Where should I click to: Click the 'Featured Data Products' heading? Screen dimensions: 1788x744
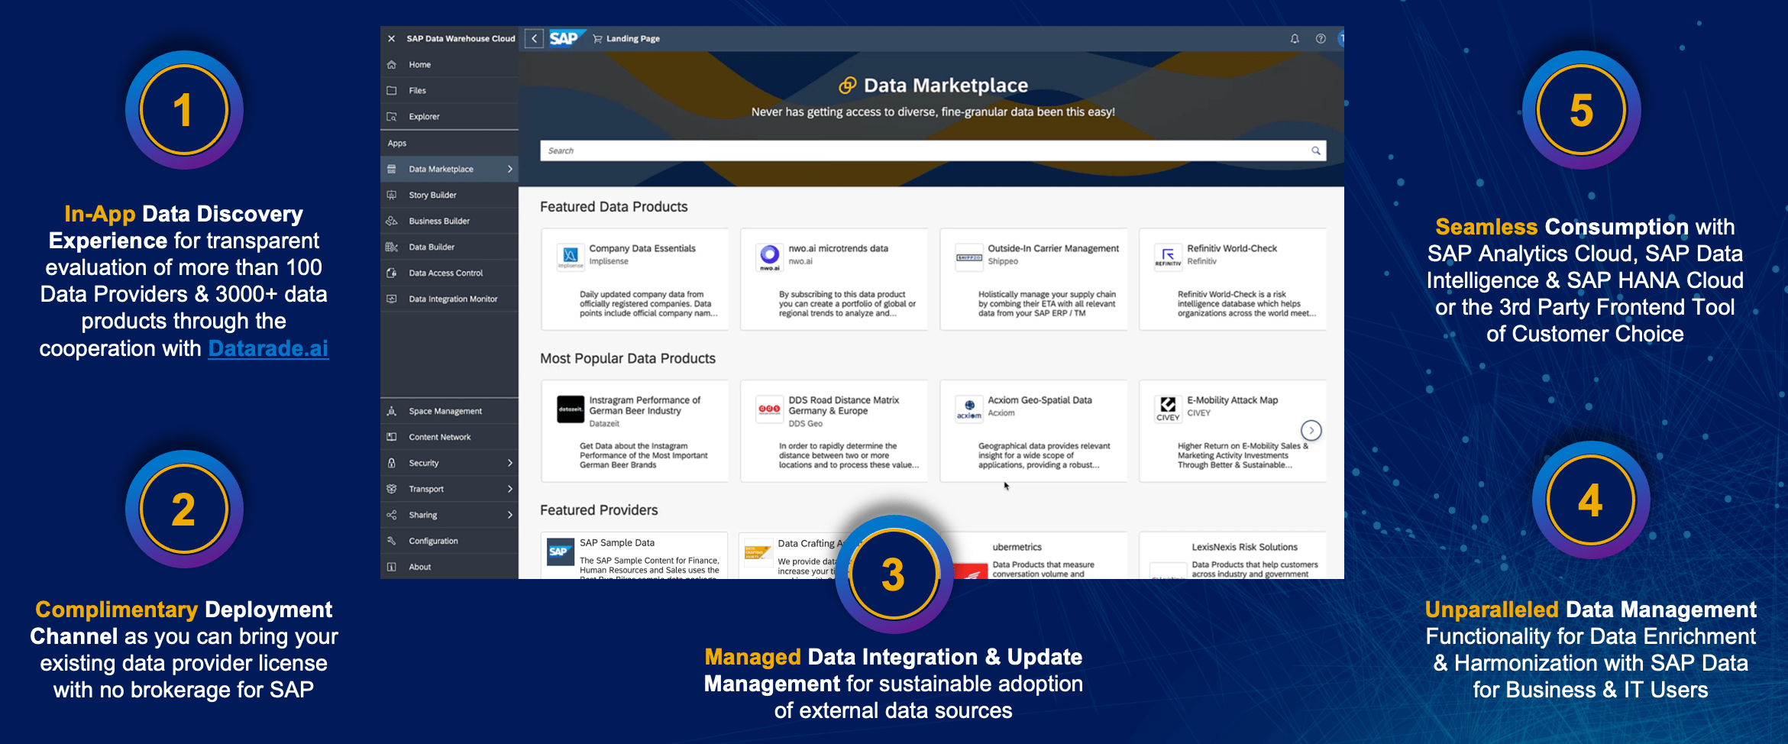613,207
